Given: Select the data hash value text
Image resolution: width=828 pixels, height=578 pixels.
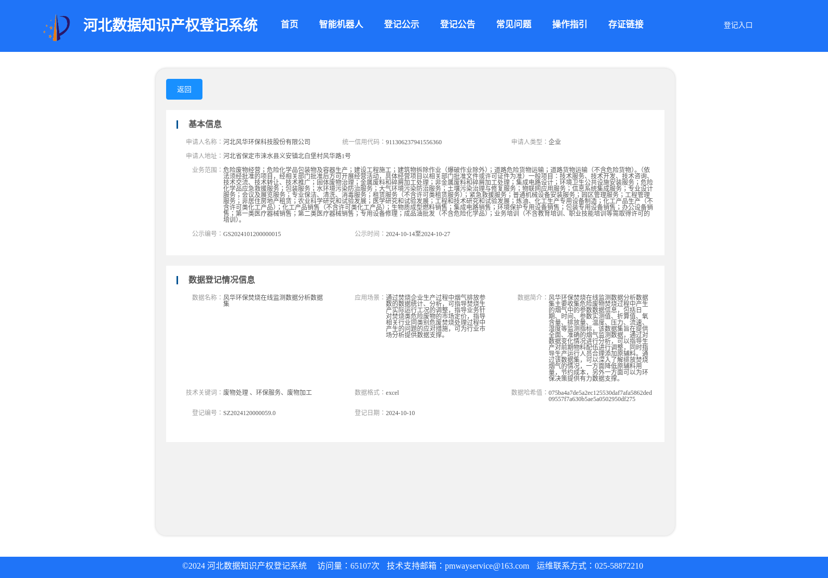Looking at the screenshot, I should click(x=600, y=396).
